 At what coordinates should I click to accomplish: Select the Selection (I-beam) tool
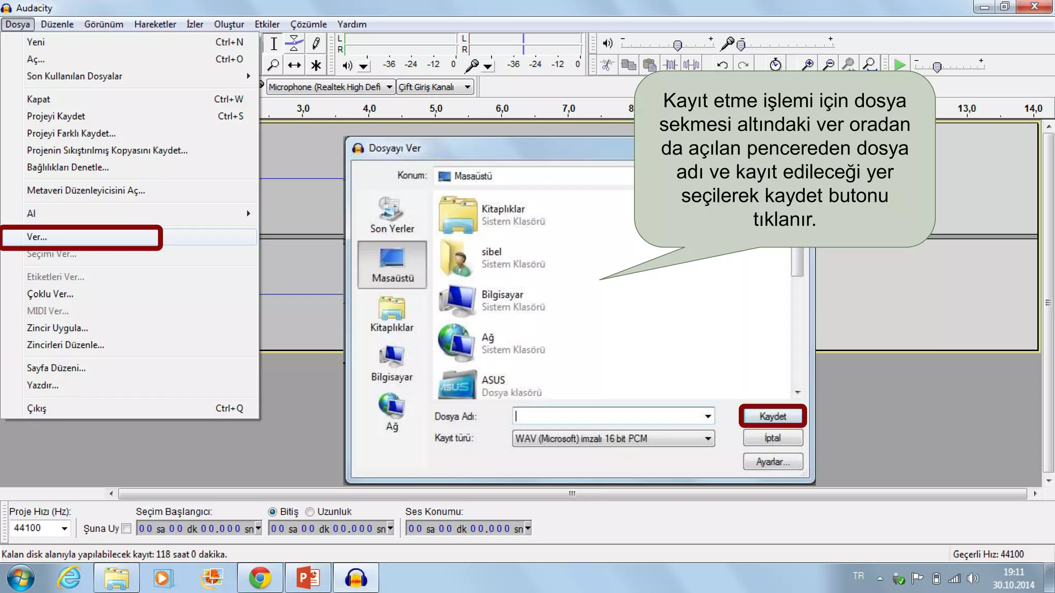[x=274, y=44]
